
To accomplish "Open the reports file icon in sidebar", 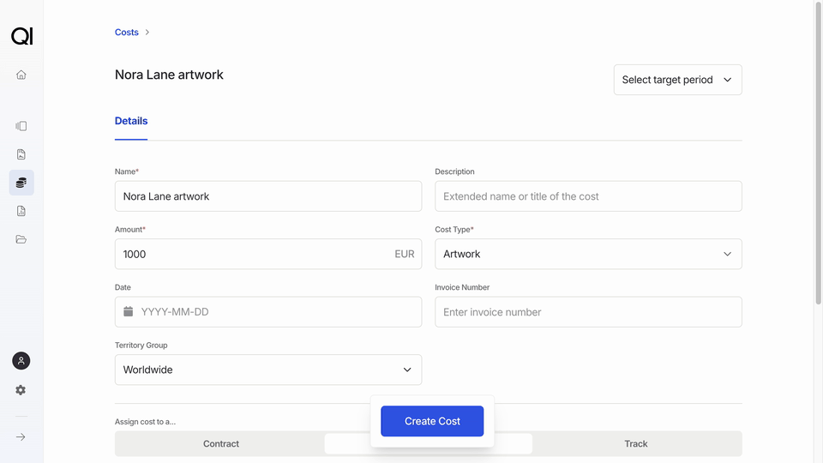I will coord(21,211).
